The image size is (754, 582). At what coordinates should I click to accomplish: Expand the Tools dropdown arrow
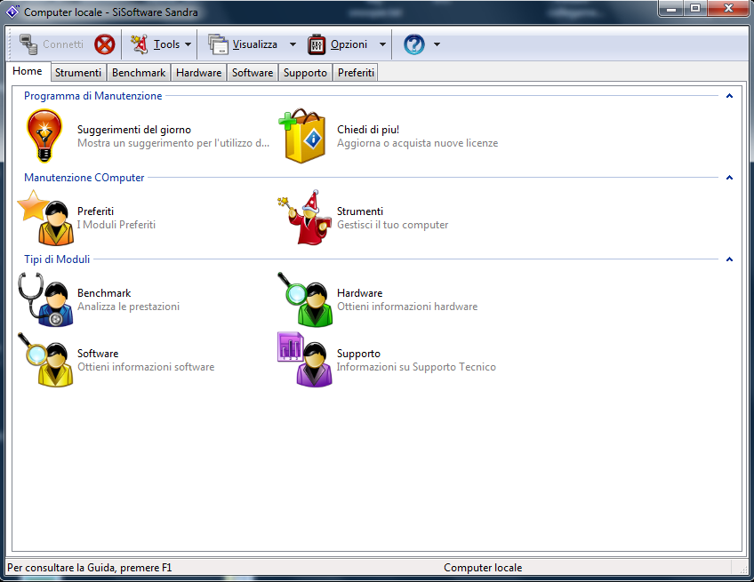coord(188,44)
